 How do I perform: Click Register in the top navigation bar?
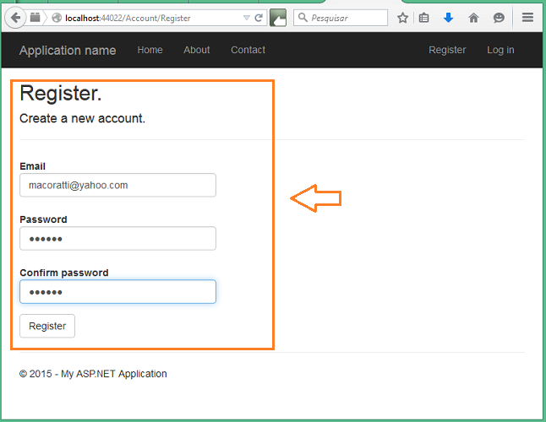[x=447, y=50]
